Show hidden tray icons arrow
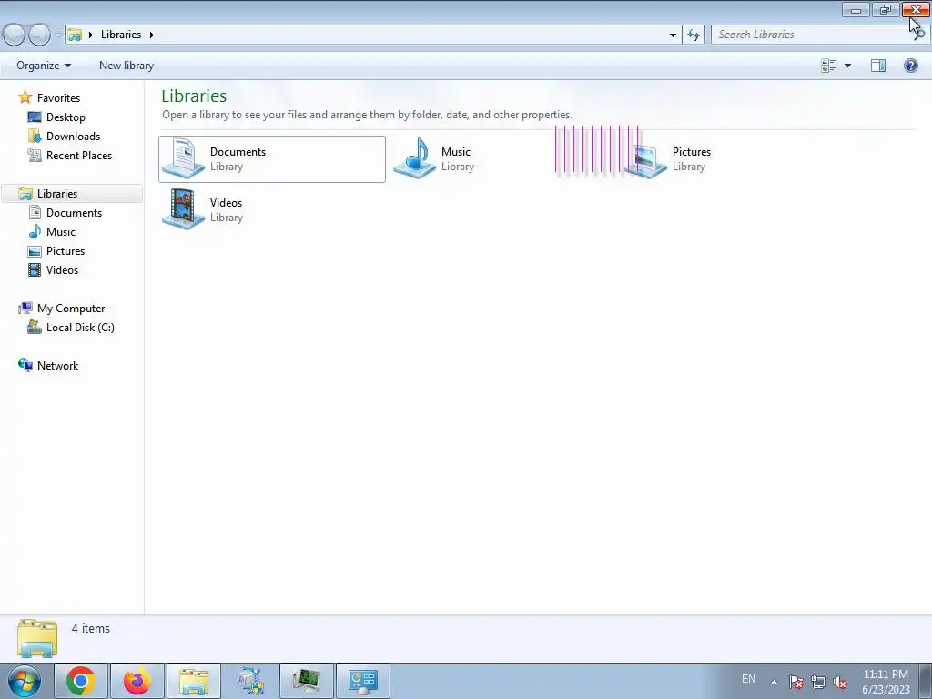Viewport: 932px width, 699px height. pyautogui.click(x=774, y=682)
